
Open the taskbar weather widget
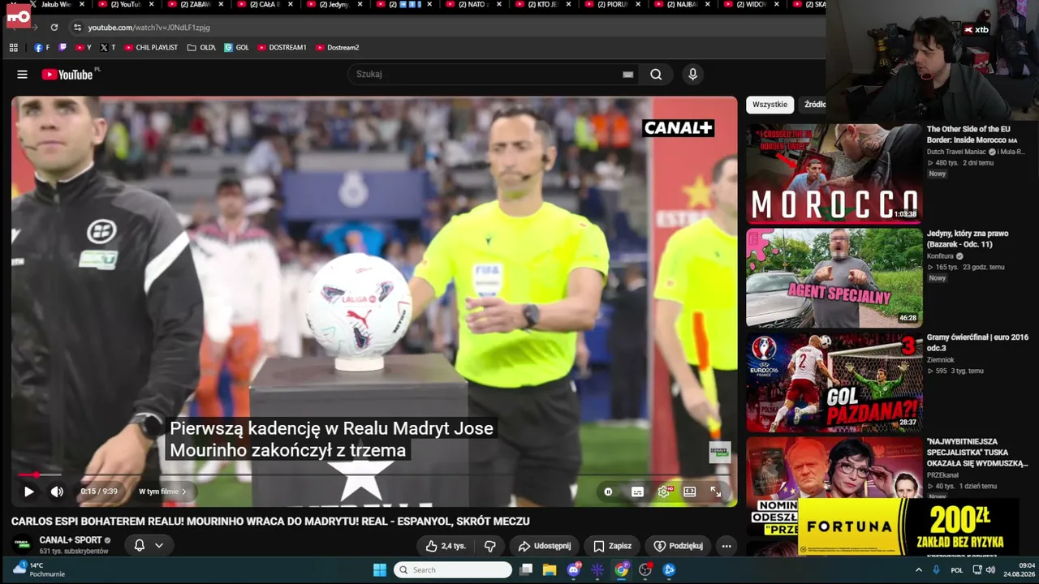tap(41, 569)
